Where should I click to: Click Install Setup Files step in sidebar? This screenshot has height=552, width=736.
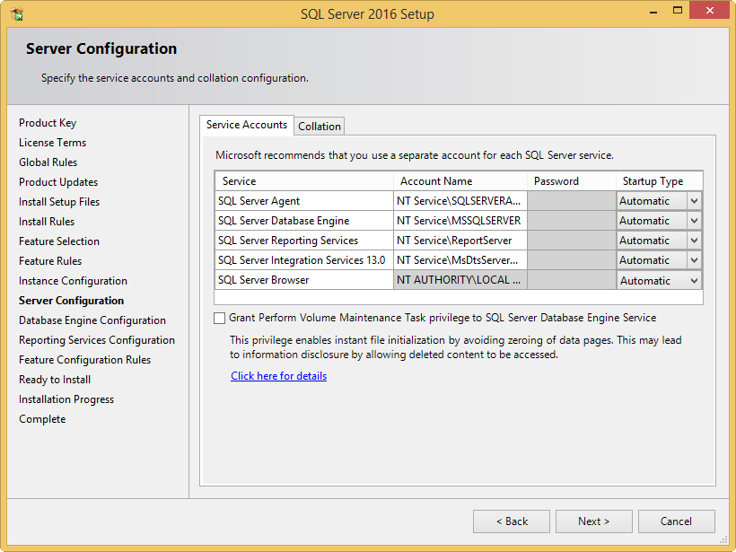(59, 202)
